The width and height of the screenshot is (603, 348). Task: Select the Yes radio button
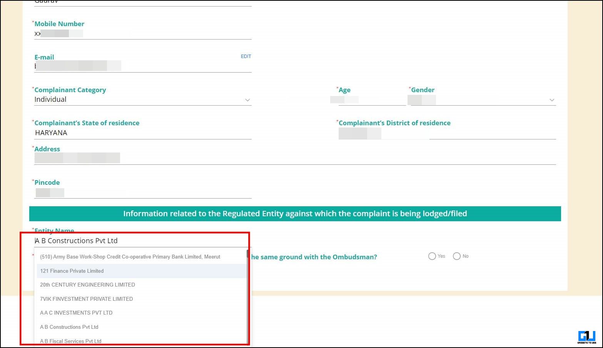(x=432, y=256)
